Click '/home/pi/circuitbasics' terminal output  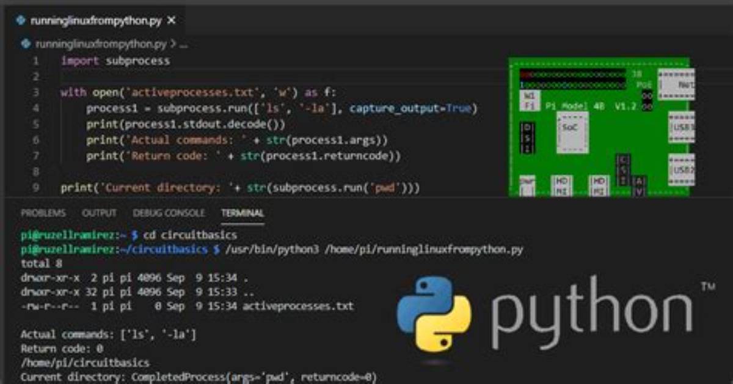85,363
